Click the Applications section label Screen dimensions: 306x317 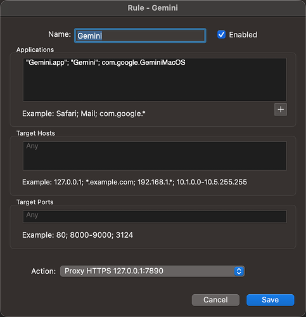(x=35, y=49)
